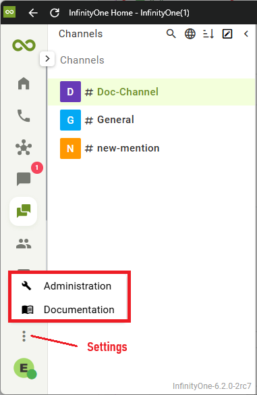Click the Channels section label in list

(x=82, y=60)
